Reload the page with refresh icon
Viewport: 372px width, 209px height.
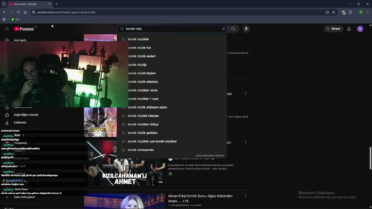(18, 12)
